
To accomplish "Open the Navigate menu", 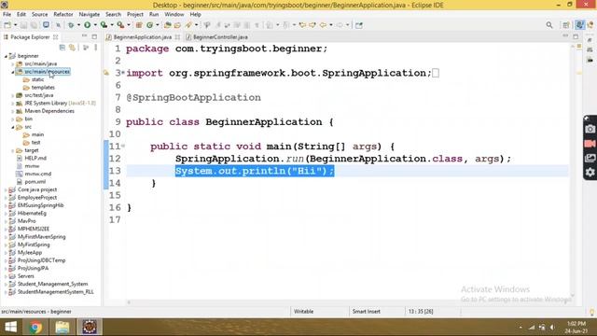I will point(90,14).
